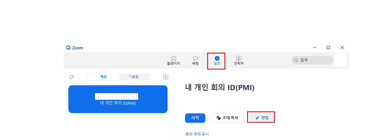Select the 내 개인 회의 ID(PMI) card

pos(118,99)
